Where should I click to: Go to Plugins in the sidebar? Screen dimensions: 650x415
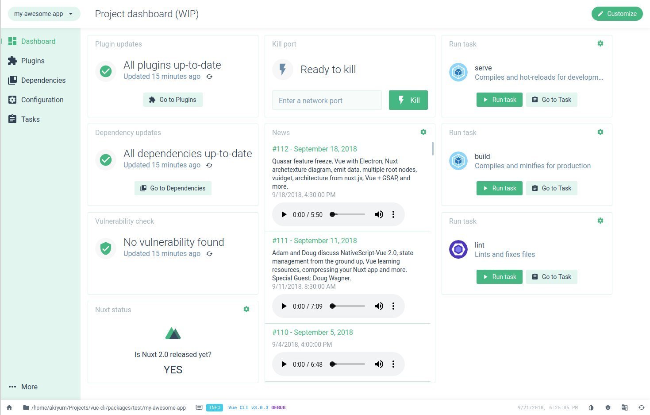[x=40, y=61]
